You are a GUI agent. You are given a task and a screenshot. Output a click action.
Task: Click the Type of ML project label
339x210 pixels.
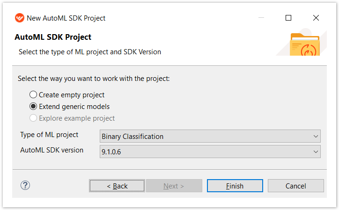(49, 135)
